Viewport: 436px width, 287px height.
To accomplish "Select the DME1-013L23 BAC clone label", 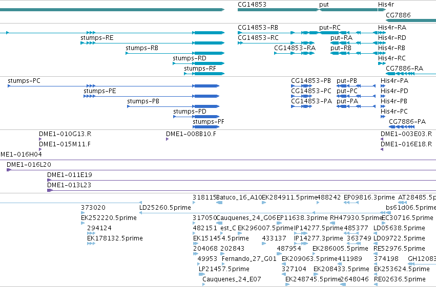I will click(x=69, y=185).
